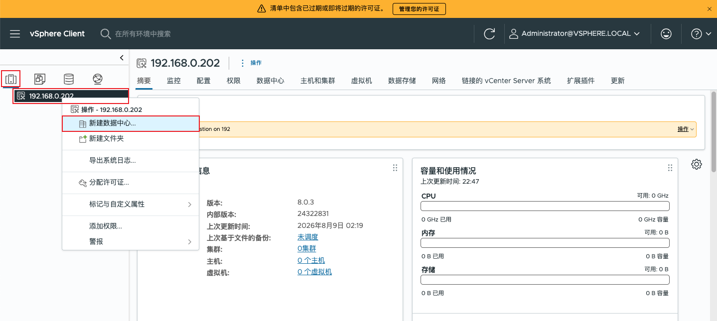
Task: Switch to the 虚拟机 tab
Action: pos(362,81)
